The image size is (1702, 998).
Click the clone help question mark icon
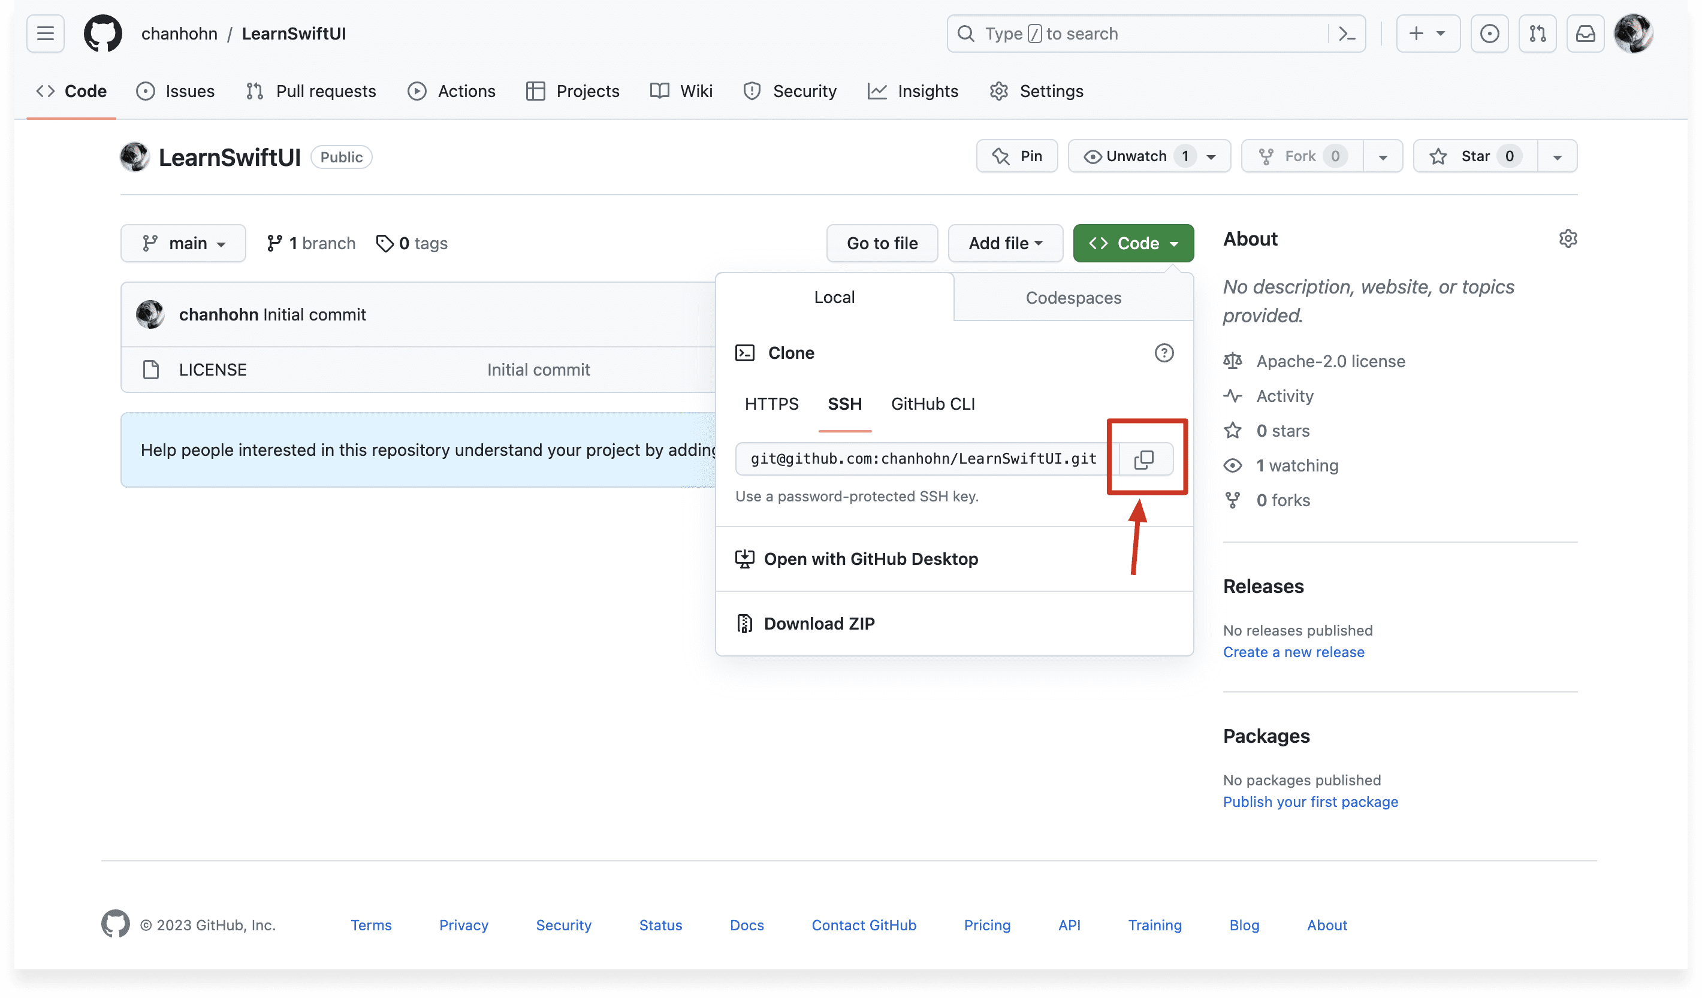coord(1164,352)
